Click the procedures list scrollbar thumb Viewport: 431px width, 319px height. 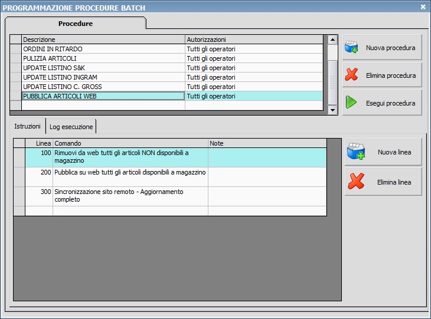tap(332, 82)
